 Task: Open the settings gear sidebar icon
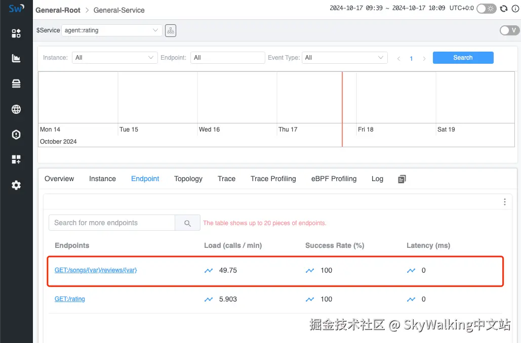tap(16, 185)
